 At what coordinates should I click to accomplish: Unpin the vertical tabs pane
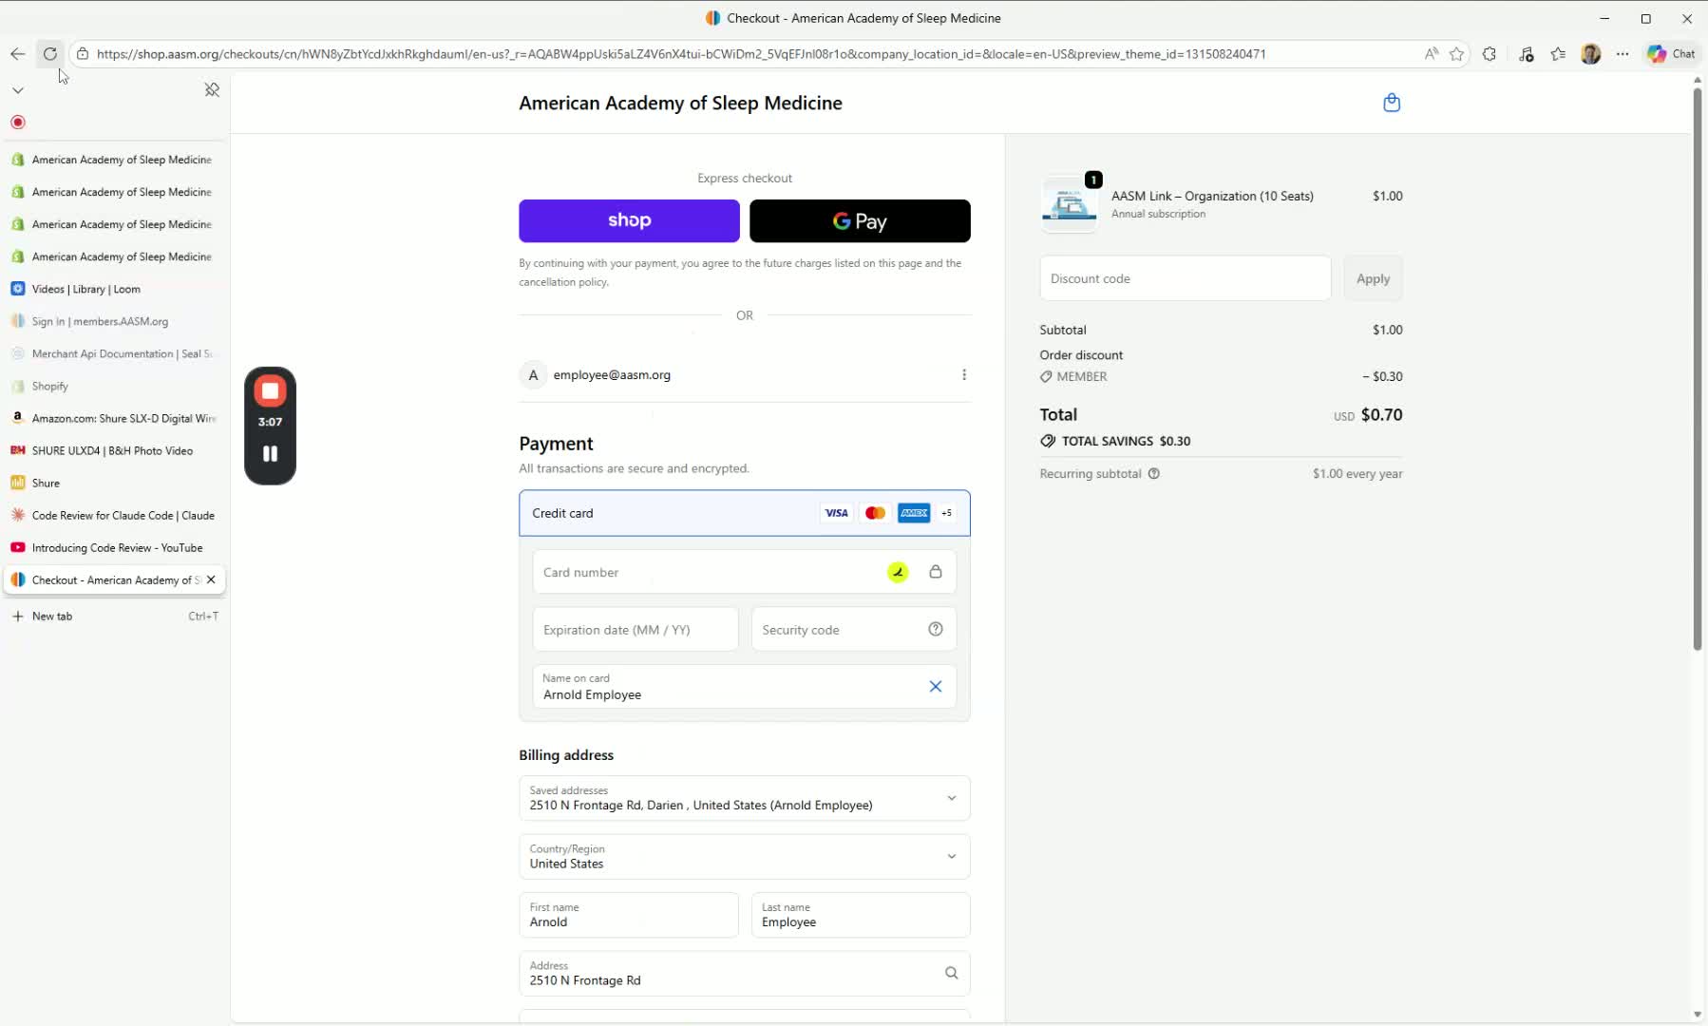(212, 89)
